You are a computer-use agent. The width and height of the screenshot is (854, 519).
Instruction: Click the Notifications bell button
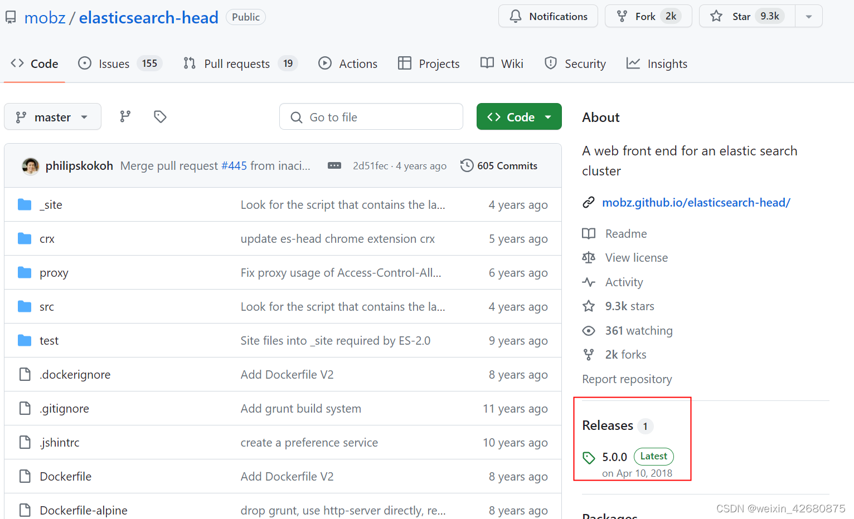tap(548, 16)
